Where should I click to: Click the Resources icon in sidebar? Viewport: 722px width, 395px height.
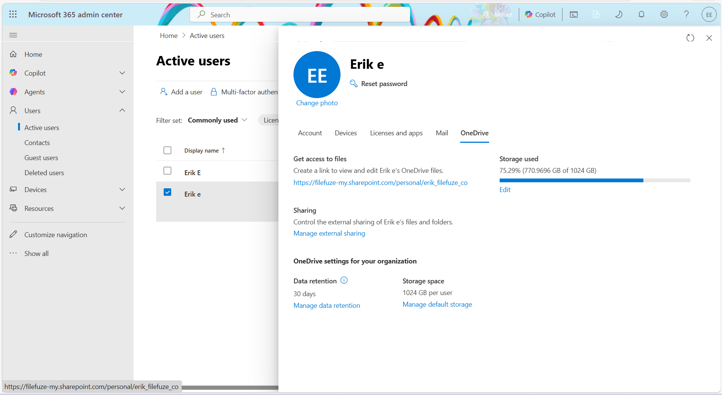[x=13, y=208]
